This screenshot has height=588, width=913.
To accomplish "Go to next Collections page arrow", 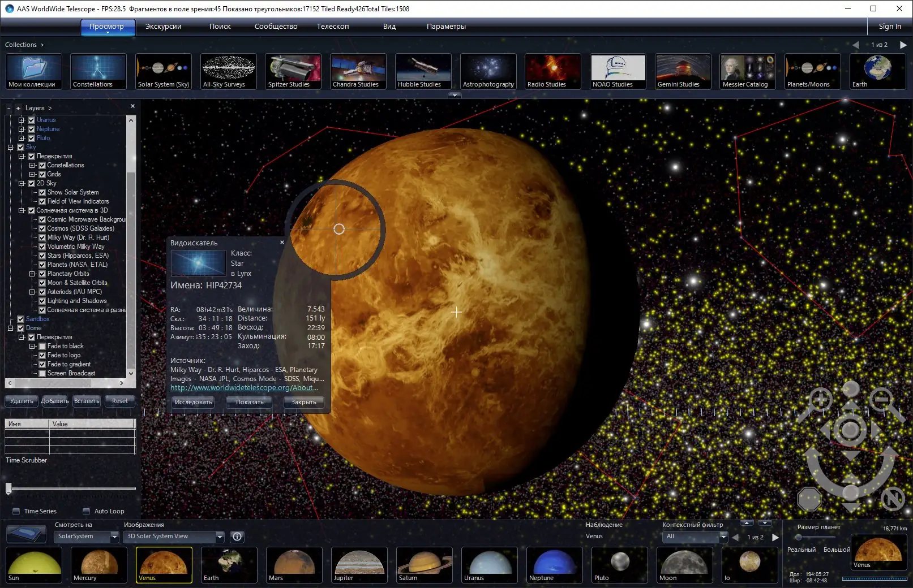I will [903, 45].
